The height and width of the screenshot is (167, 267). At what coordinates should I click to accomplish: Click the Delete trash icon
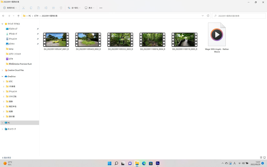pyautogui.click(x=61, y=8)
